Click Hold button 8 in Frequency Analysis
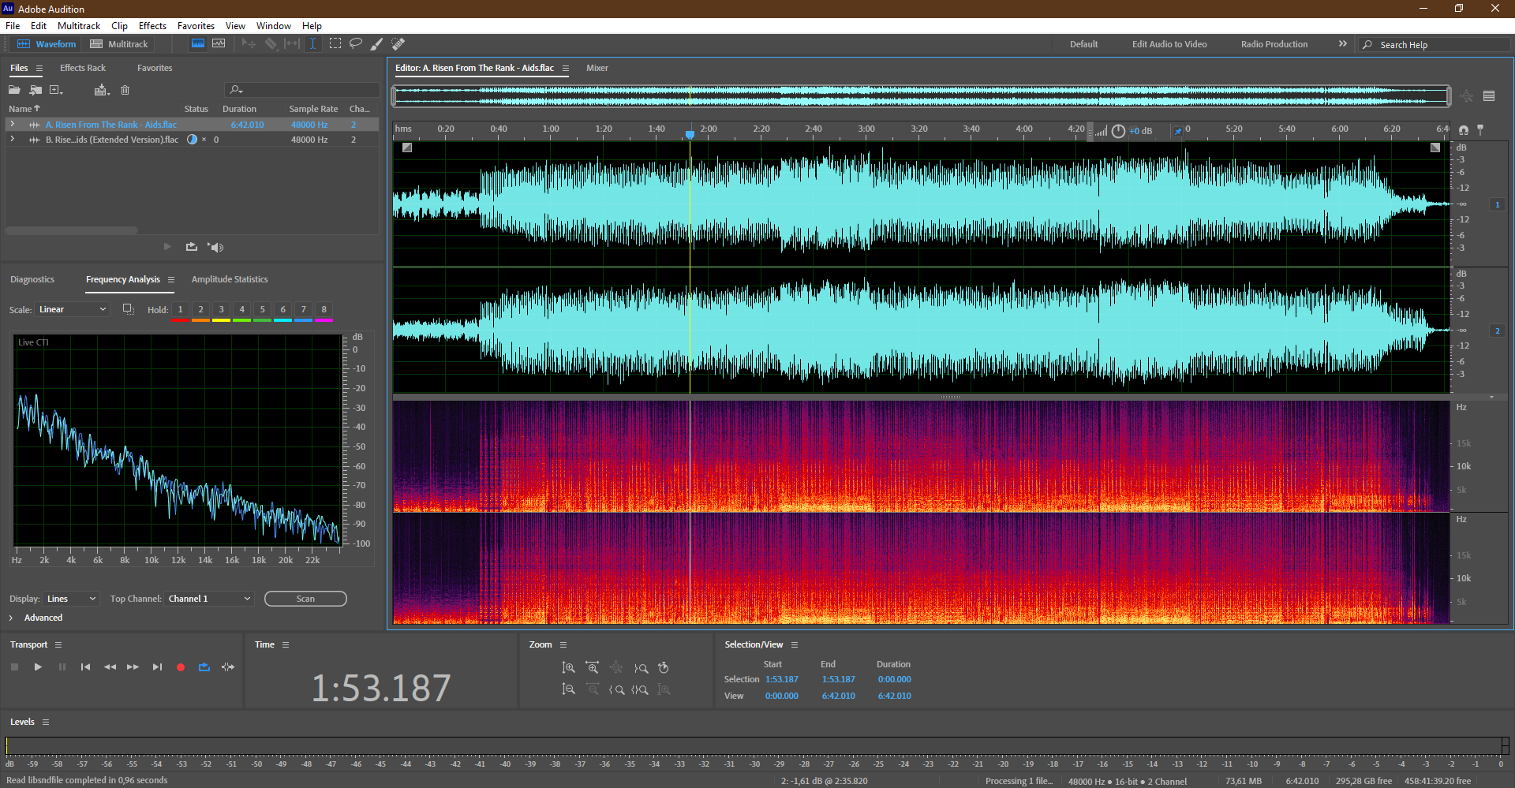This screenshot has width=1515, height=788. click(x=324, y=310)
